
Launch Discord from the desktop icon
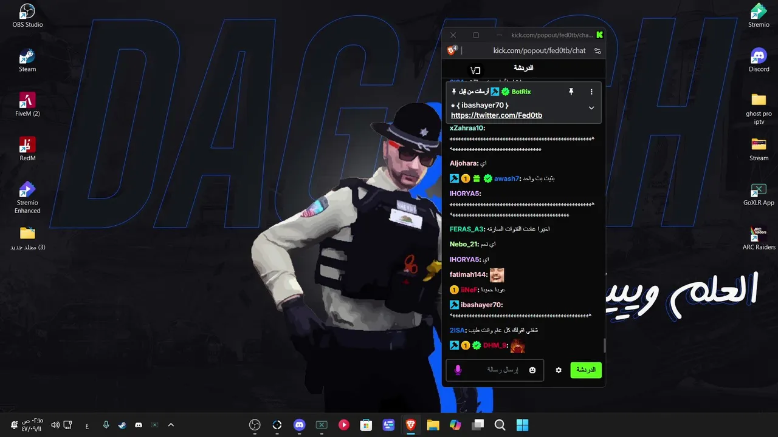[x=759, y=61]
